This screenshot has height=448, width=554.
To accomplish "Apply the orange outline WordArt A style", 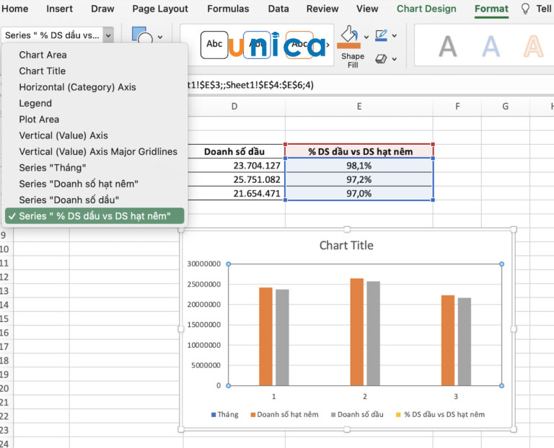I will pyautogui.click(x=533, y=47).
